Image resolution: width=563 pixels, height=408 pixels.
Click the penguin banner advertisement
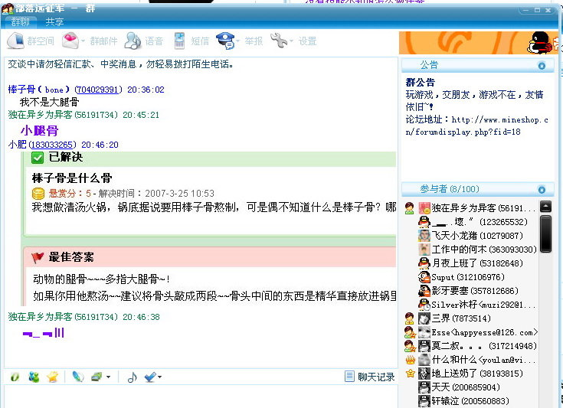point(479,43)
